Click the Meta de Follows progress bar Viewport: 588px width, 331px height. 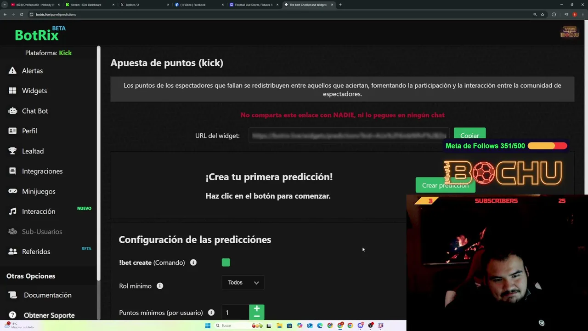click(x=548, y=146)
